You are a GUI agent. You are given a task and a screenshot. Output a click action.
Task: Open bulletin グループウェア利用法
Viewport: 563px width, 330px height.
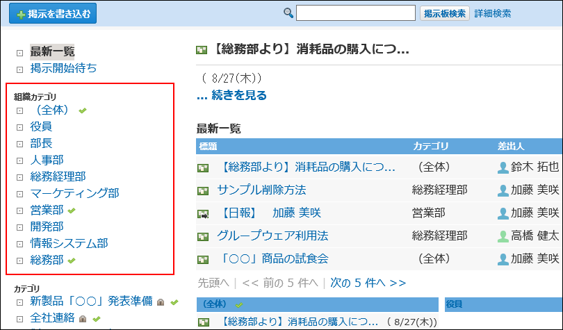coord(272,236)
